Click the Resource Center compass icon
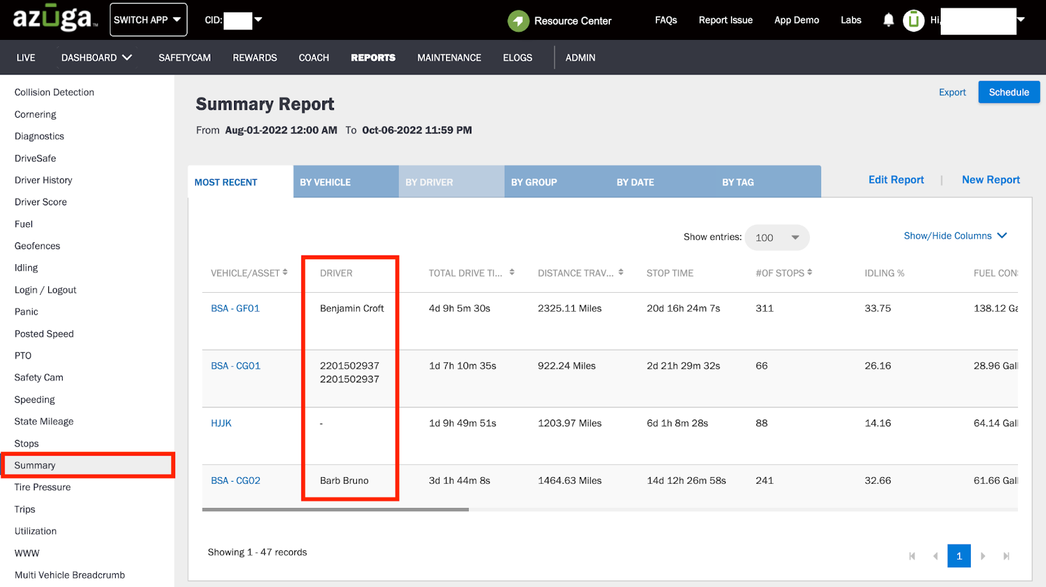This screenshot has height=587, width=1046. pos(518,21)
